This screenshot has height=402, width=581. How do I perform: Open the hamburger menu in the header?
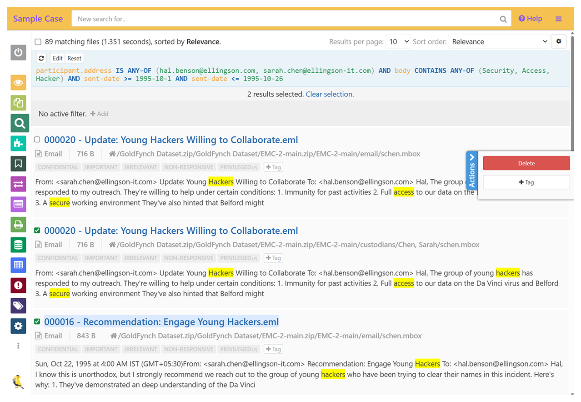(558, 19)
